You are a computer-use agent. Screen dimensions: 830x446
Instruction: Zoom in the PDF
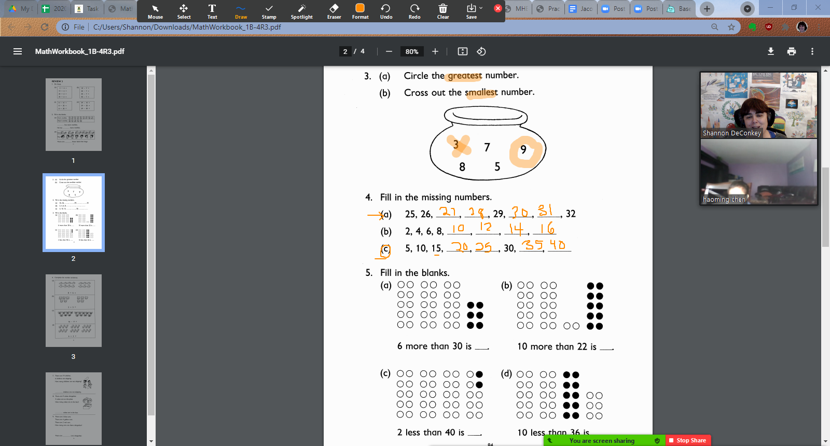click(435, 51)
